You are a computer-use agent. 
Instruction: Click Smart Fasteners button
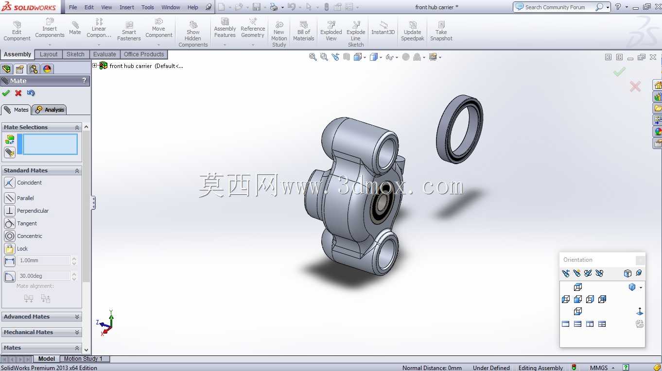129,31
